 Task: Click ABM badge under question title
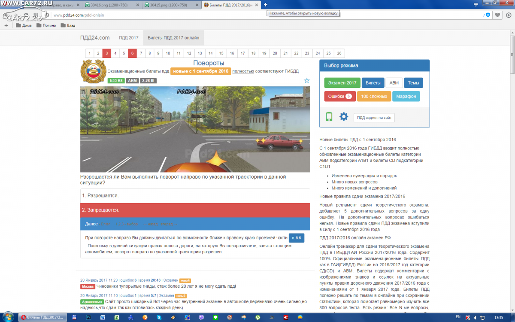pyautogui.click(x=132, y=80)
